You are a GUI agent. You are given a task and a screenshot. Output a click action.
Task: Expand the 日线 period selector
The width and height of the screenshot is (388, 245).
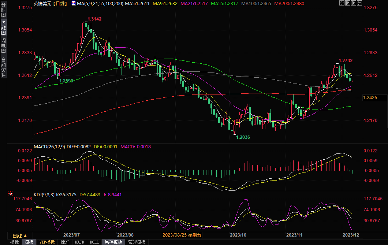point(17,235)
